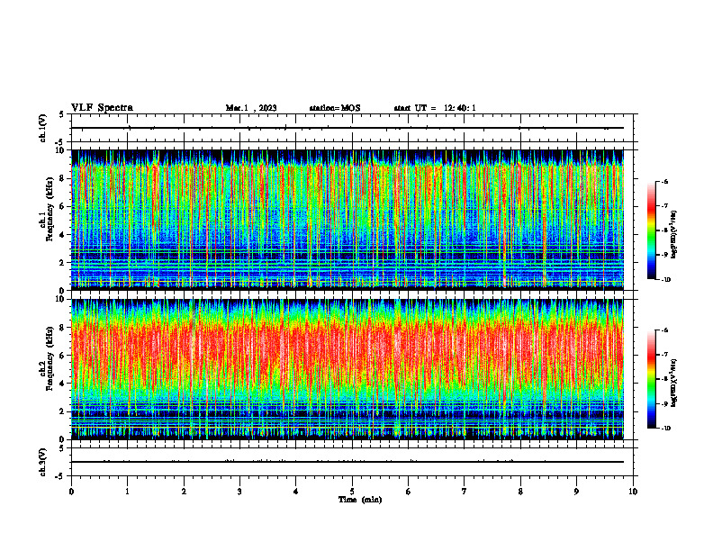Select the ch.1 spectrogram panel
The image size is (713, 551).
(x=347, y=220)
